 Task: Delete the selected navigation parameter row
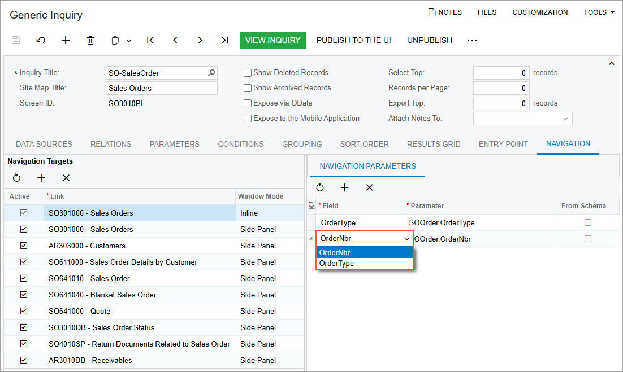pyautogui.click(x=369, y=187)
